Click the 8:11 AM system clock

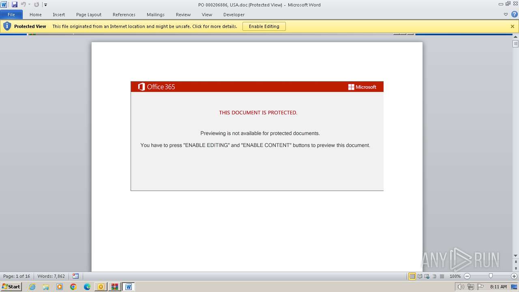[498, 287]
